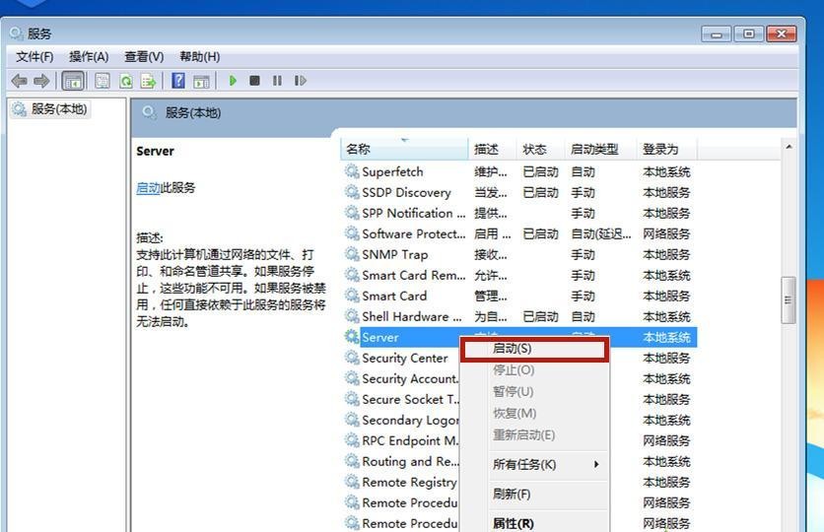The width and height of the screenshot is (824, 532).
Task: Click the 启动 link in the Server description
Action: coord(148,187)
